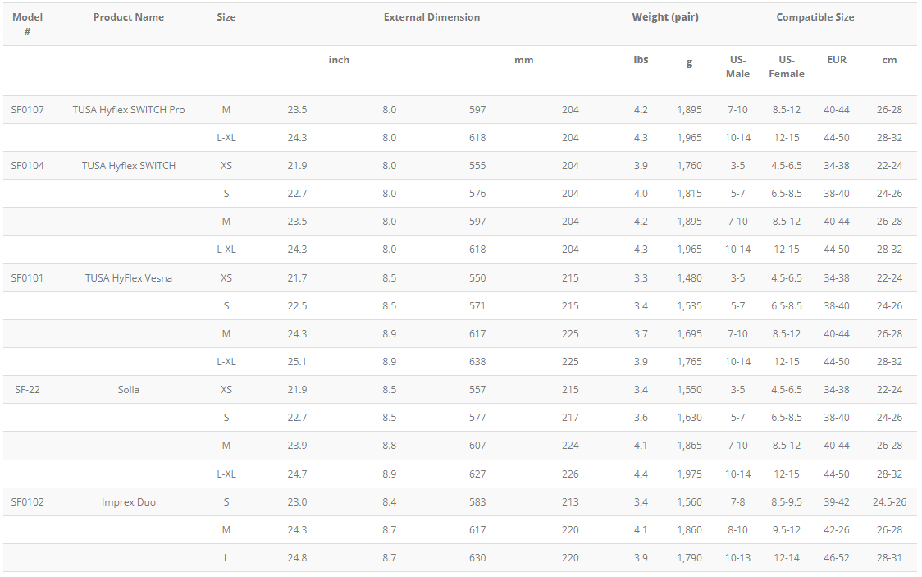The width and height of the screenshot is (922, 577).
Task: Select the 46-52 EUR size value
Action: [837, 558]
